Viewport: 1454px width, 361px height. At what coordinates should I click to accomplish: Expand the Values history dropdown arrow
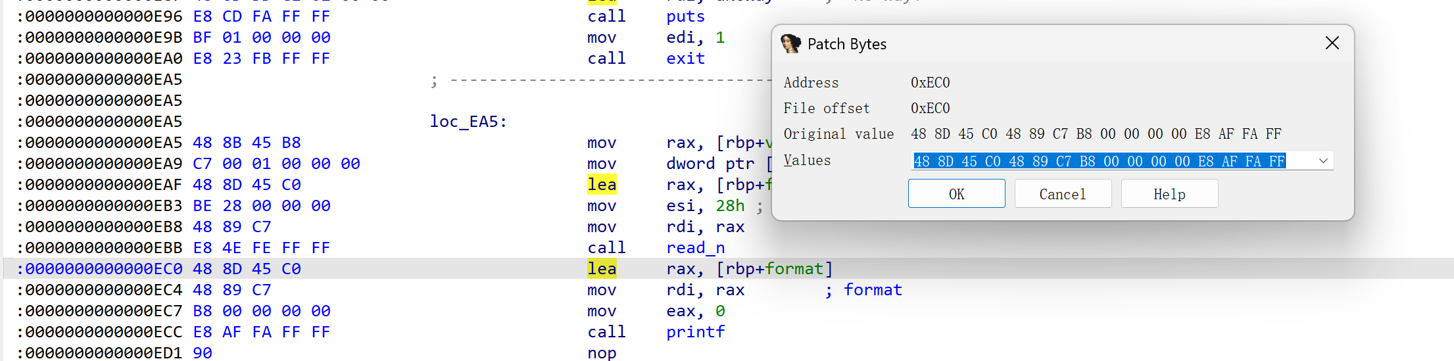(x=1323, y=161)
